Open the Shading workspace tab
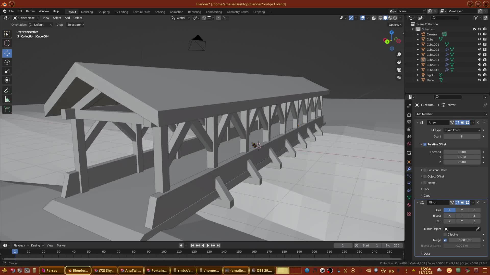The image size is (490, 275). 160,12
